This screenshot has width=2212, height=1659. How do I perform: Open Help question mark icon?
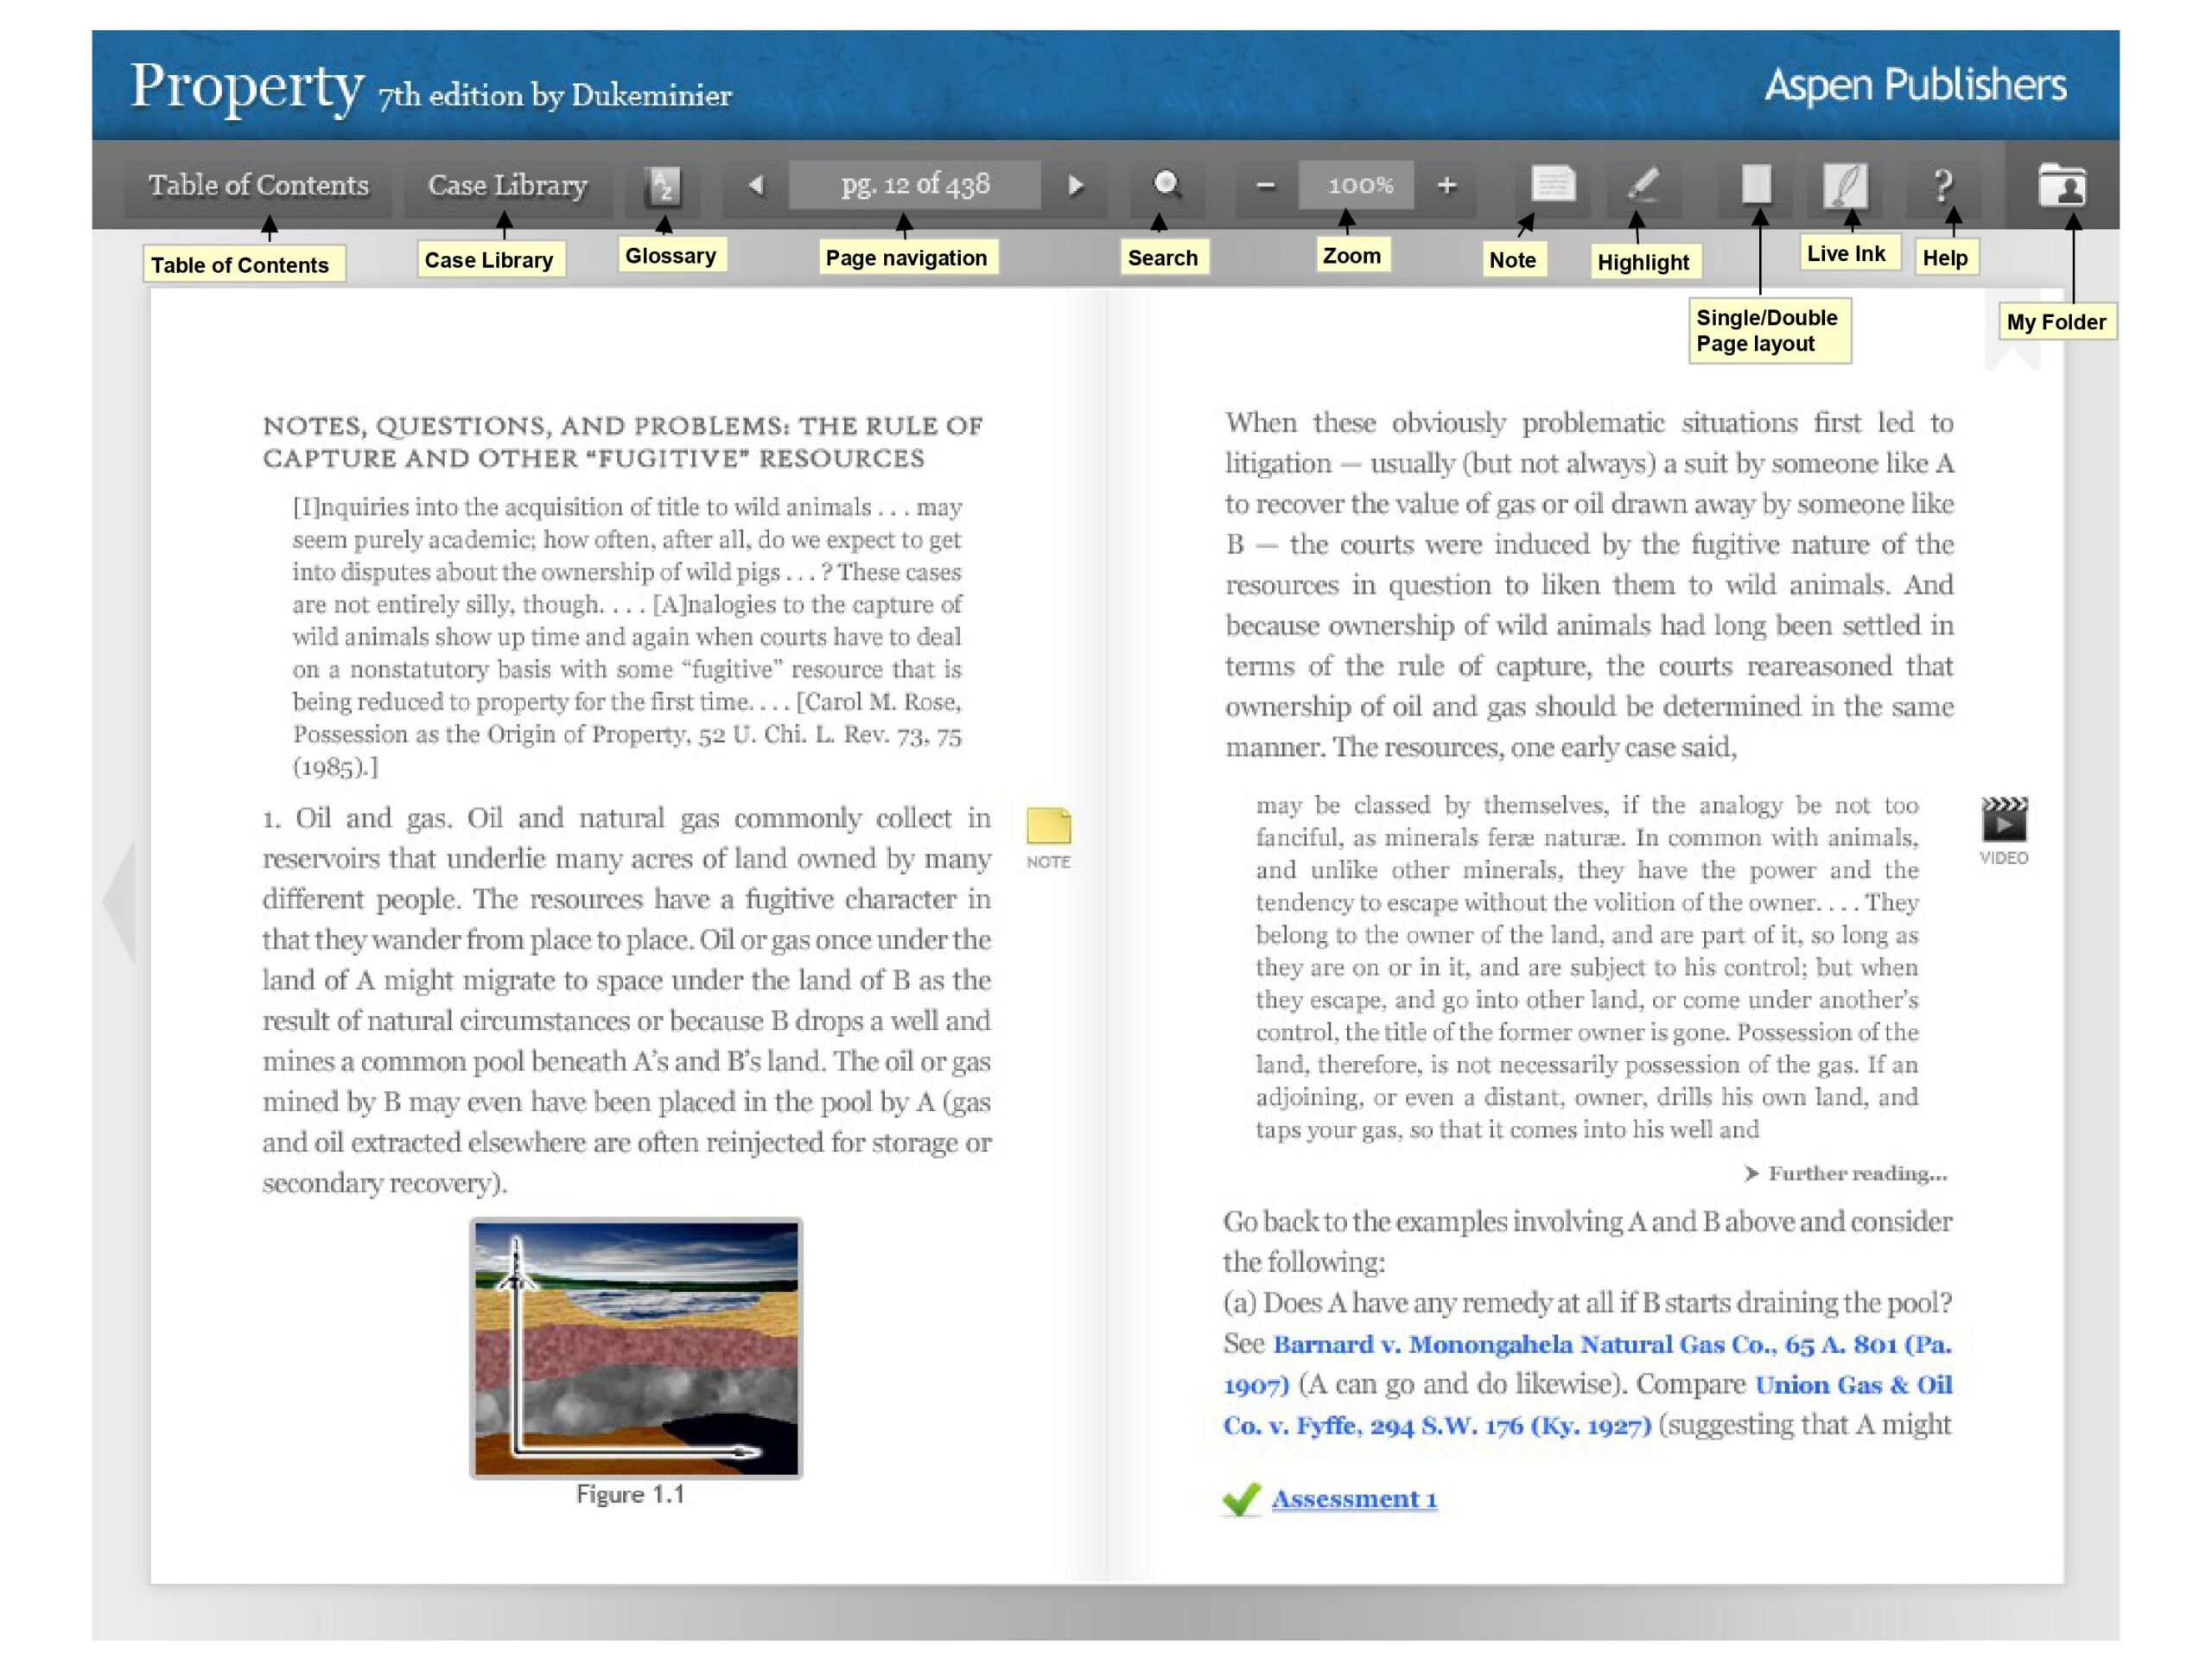pyautogui.click(x=1943, y=185)
